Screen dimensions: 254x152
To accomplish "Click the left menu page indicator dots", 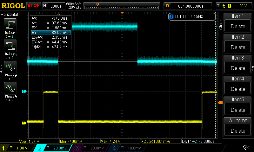I will [x=1, y=68].
